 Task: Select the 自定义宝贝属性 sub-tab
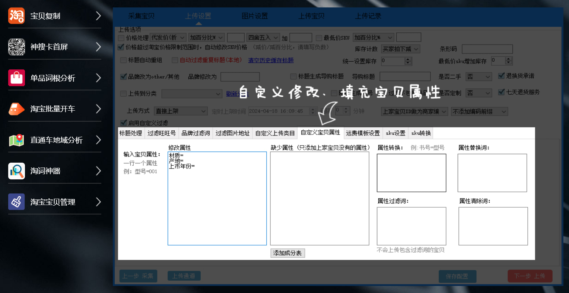click(x=320, y=132)
